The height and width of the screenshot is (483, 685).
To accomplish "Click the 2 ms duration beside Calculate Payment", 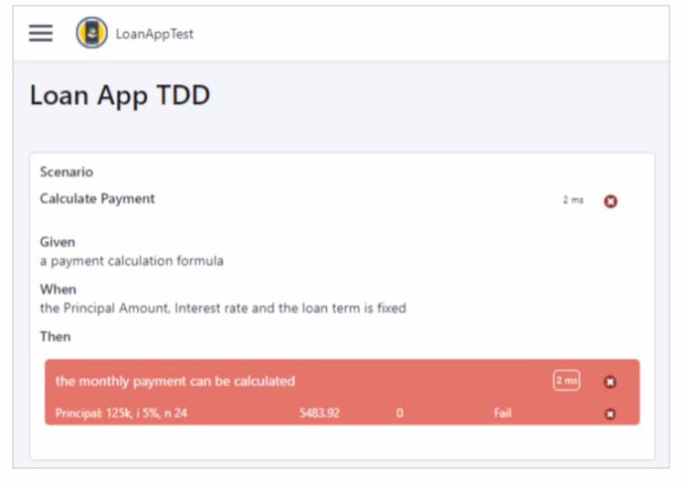I will [573, 200].
